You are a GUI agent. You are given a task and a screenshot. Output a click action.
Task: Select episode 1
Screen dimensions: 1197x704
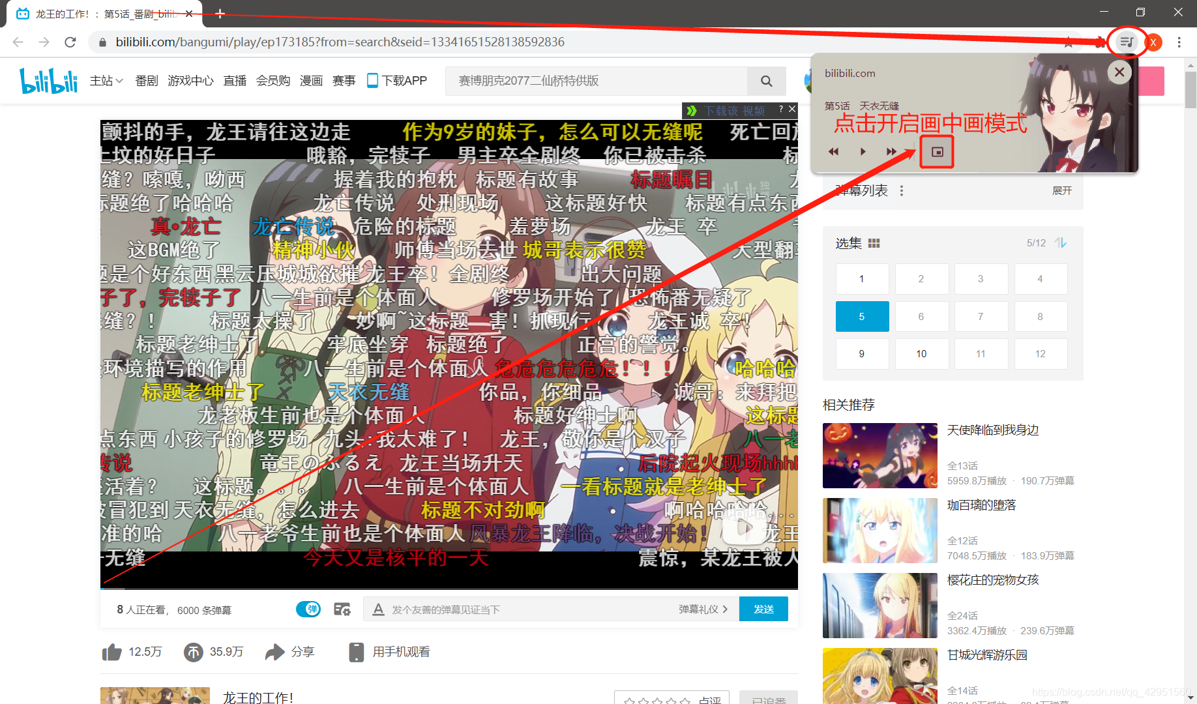[862, 279]
